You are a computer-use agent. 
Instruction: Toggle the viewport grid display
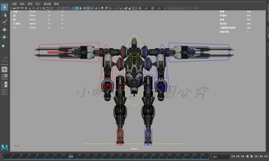pyautogui.click(x=44, y=8)
